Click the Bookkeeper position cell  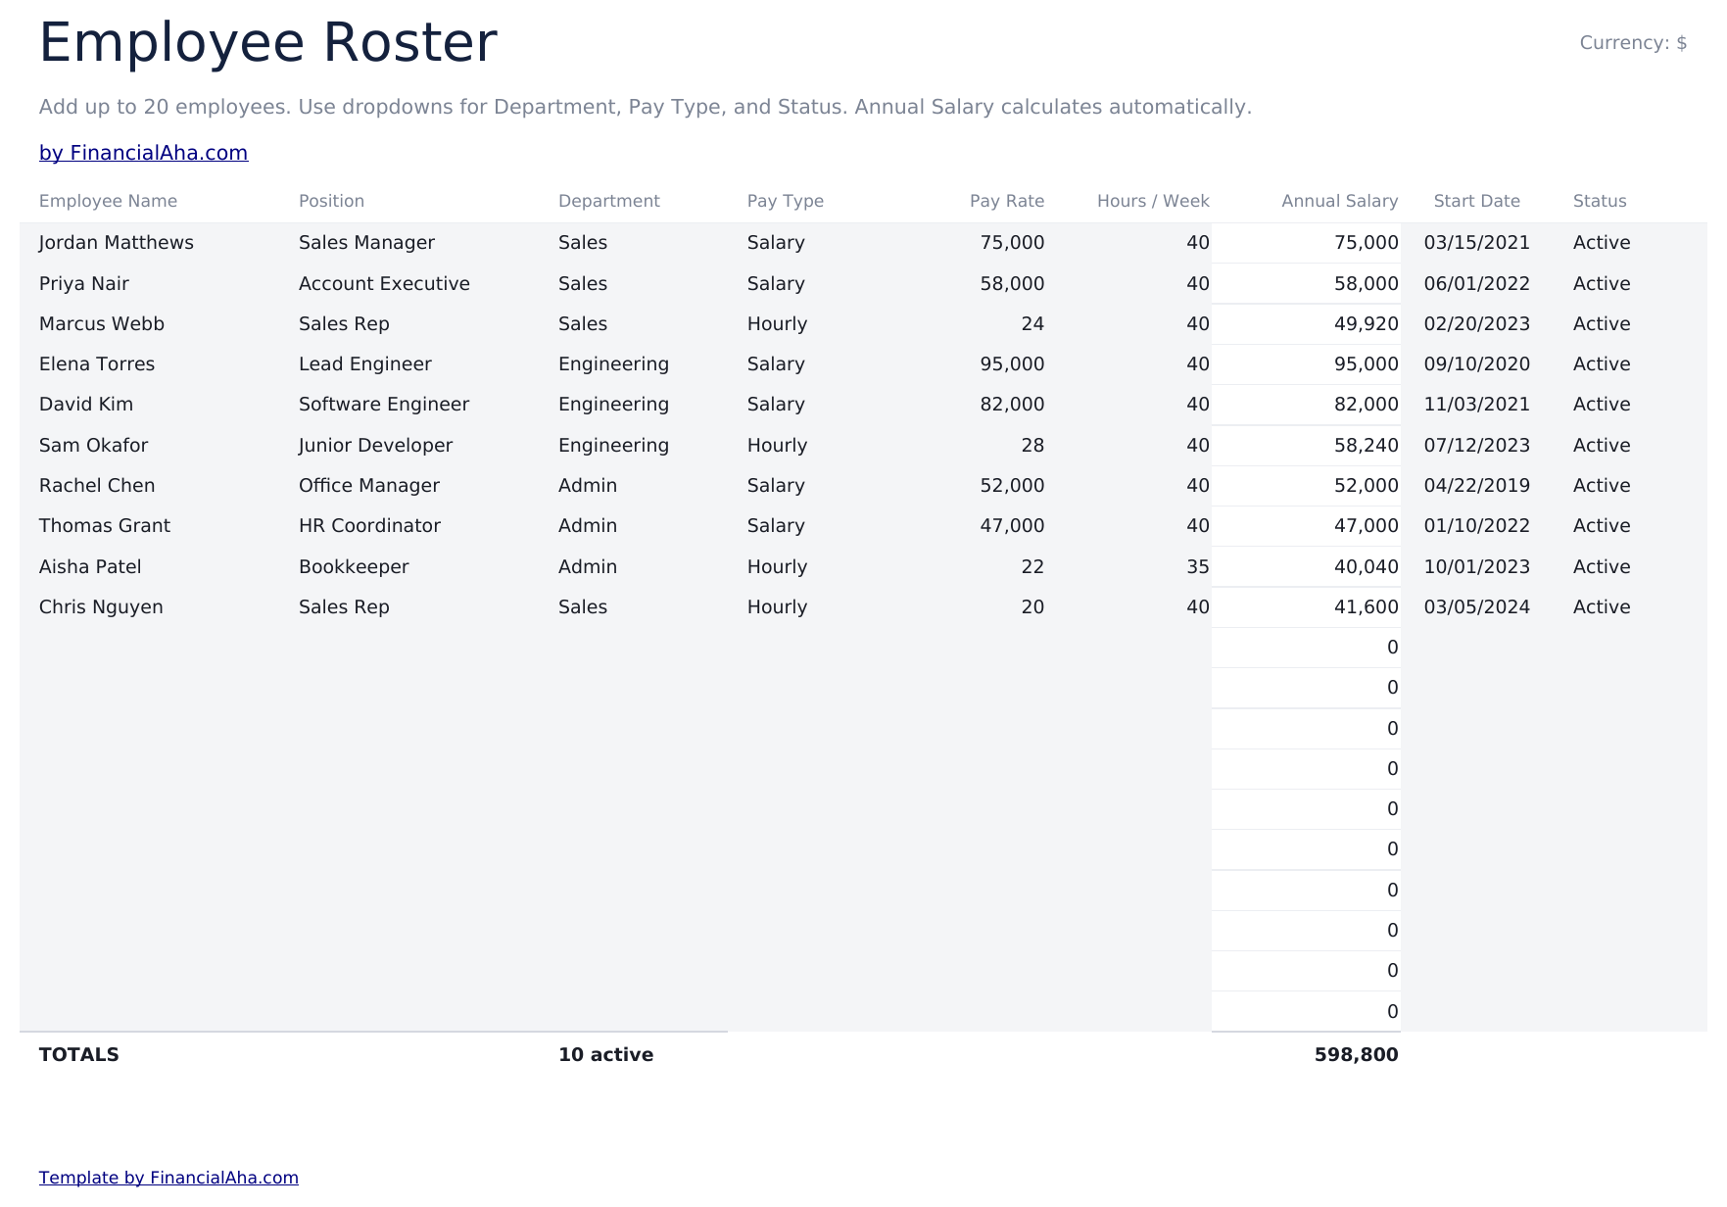click(x=408, y=567)
